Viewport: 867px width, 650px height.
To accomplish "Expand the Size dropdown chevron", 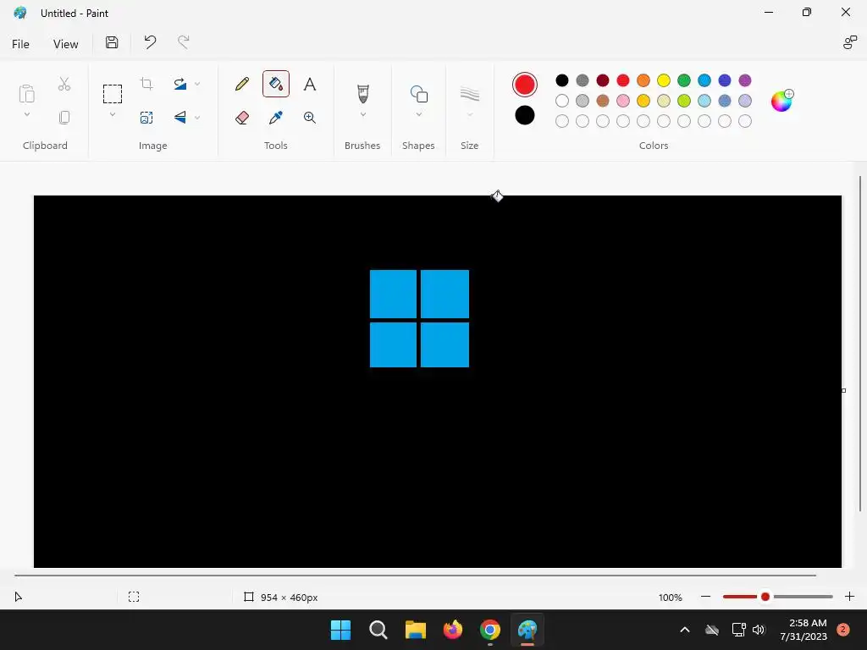I will tap(469, 114).
